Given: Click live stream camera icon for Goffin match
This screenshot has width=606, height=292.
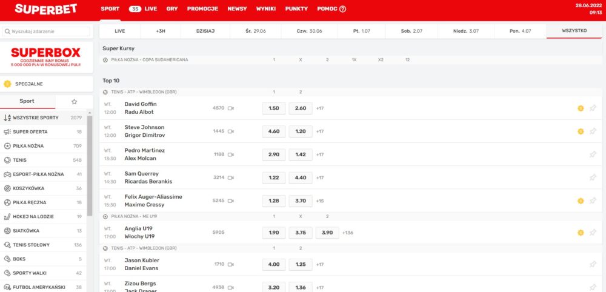Looking at the screenshot, I should pyautogui.click(x=231, y=108).
